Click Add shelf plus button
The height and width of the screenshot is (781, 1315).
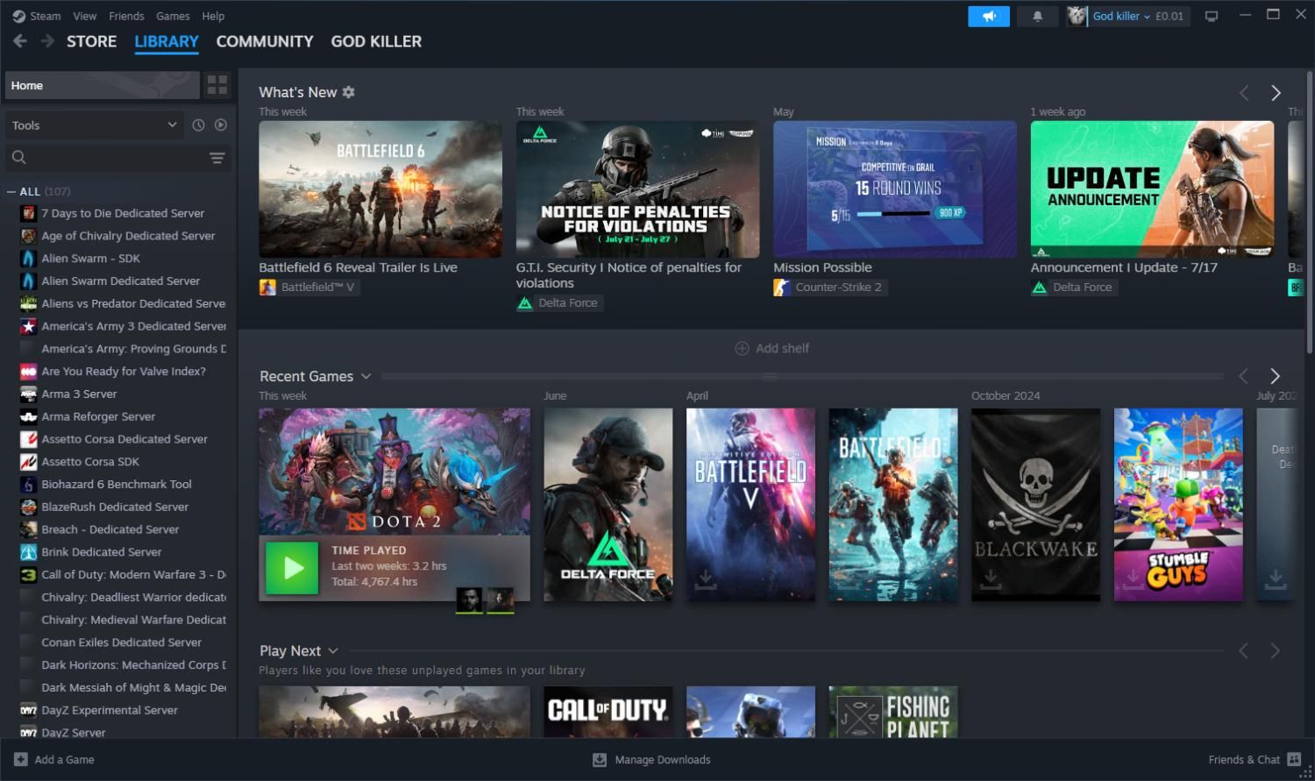coord(742,348)
